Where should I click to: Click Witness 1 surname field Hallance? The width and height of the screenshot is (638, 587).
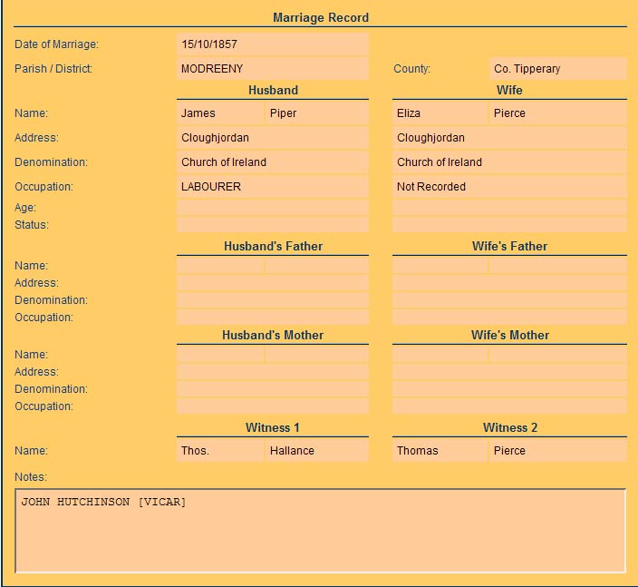(317, 451)
